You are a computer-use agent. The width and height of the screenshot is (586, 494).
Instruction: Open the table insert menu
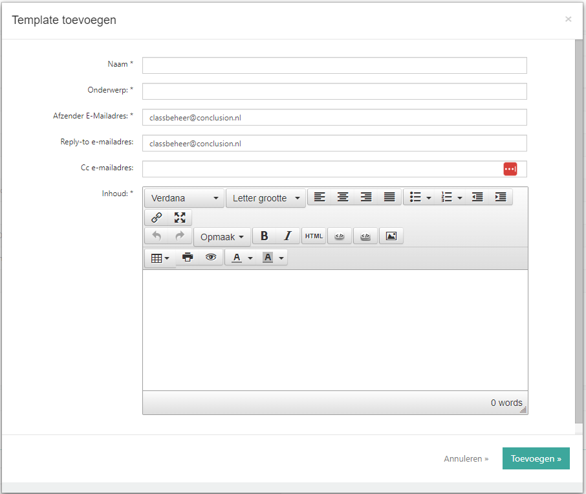coord(160,258)
